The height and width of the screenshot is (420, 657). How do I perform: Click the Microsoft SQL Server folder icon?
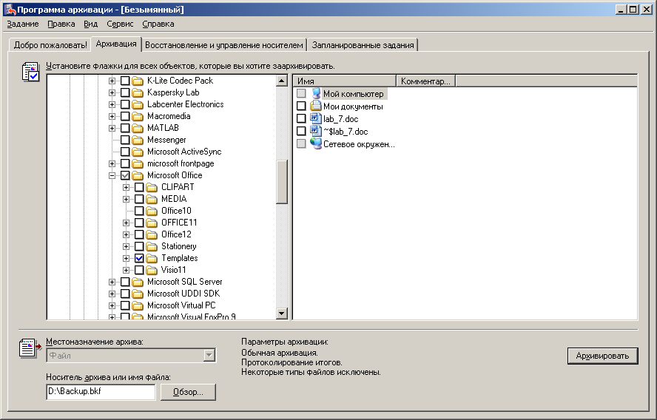pyautogui.click(x=138, y=282)
